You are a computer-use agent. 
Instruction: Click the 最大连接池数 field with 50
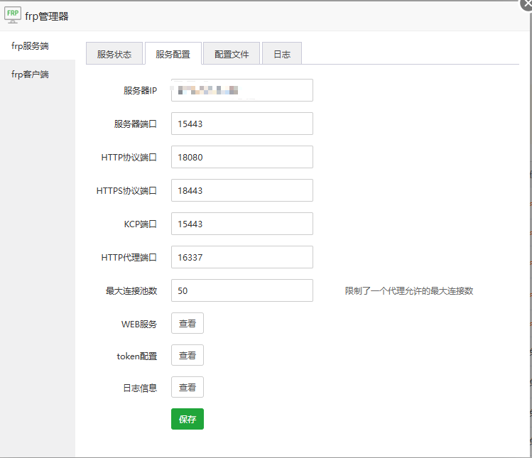click(241, 290)
